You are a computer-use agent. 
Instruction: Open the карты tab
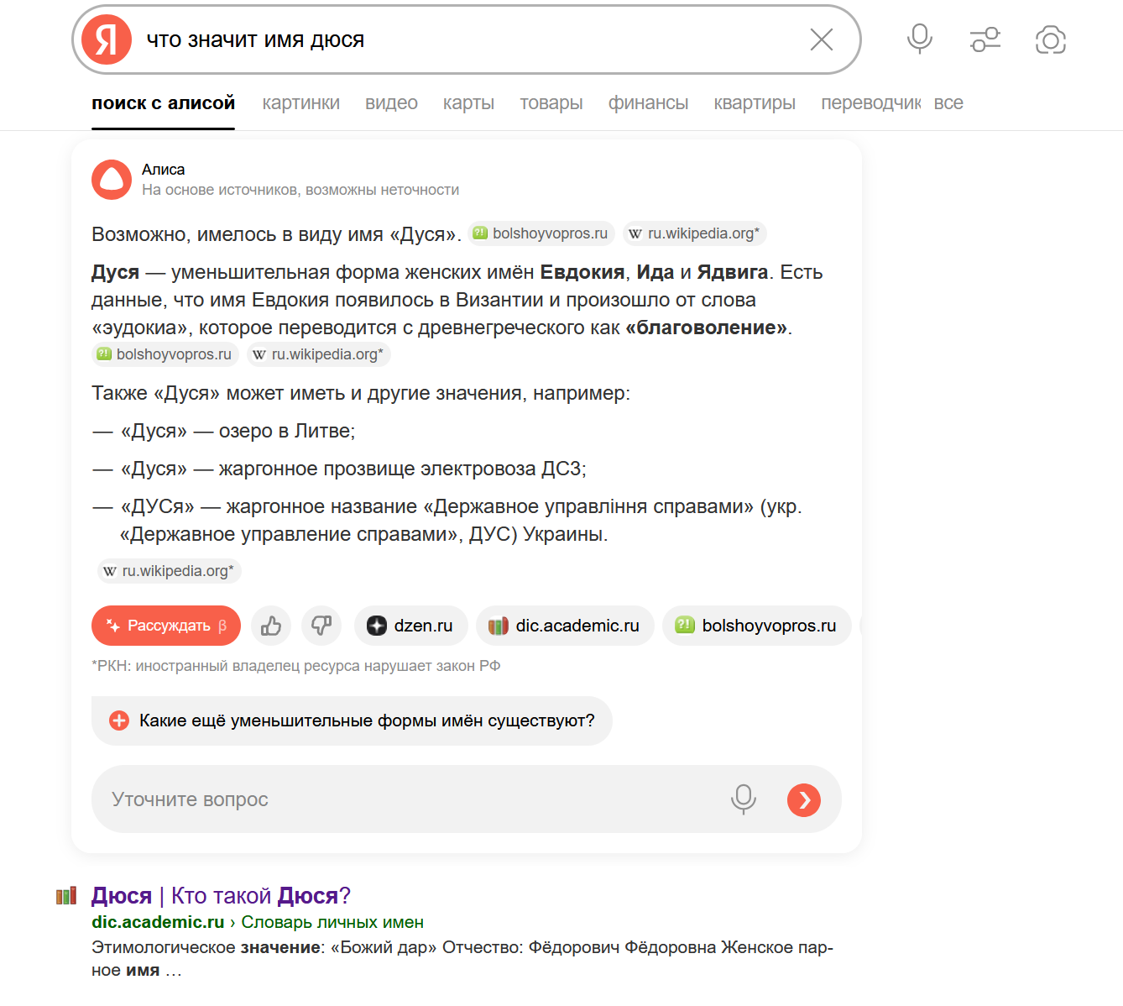click(468, 103)
